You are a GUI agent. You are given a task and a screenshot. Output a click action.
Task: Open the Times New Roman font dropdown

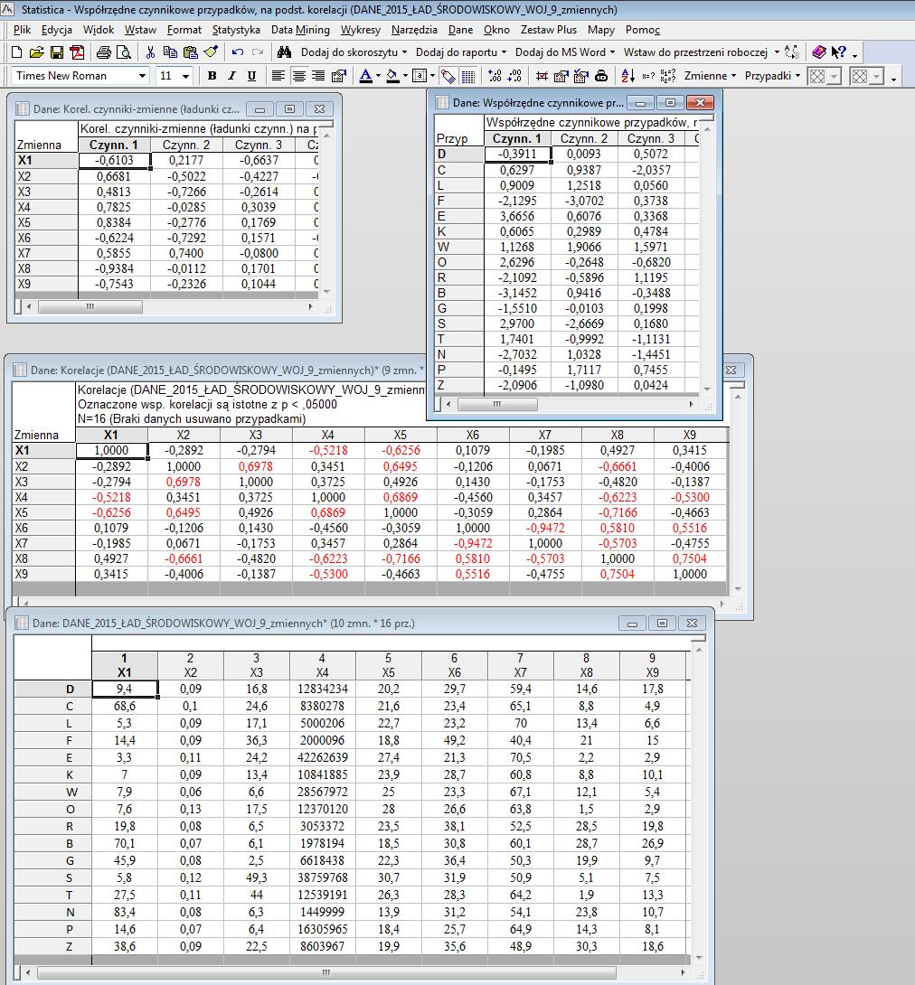coord(143,76)
